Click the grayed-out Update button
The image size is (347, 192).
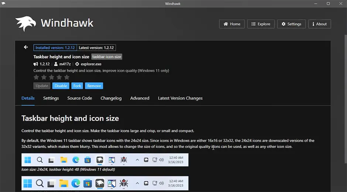tap(42, 86)
